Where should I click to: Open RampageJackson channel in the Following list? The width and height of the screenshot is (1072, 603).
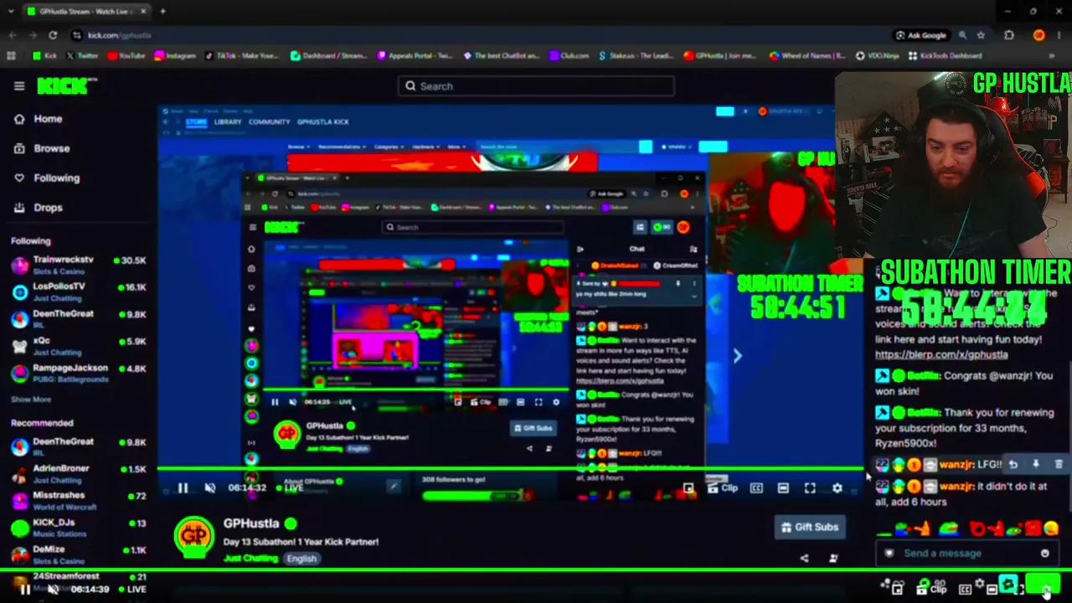click(x=79, y=373)
